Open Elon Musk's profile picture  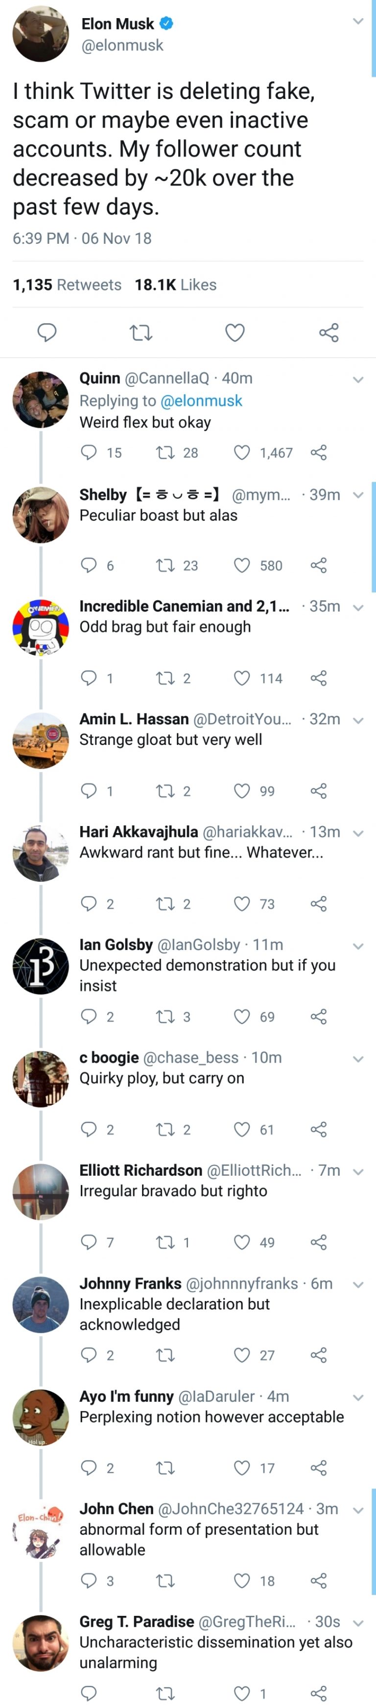click(x=40, y=34)
